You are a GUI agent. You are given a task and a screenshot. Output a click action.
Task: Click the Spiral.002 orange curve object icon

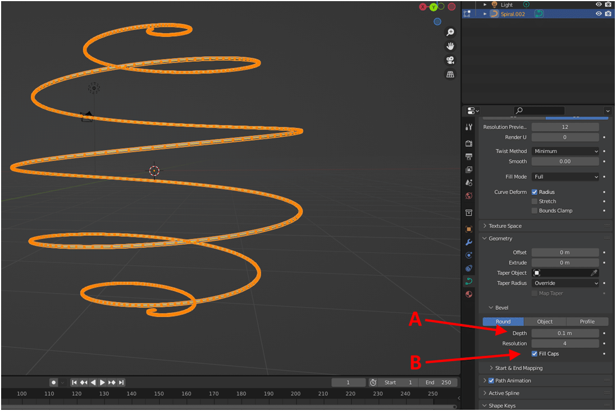point(495,13)
